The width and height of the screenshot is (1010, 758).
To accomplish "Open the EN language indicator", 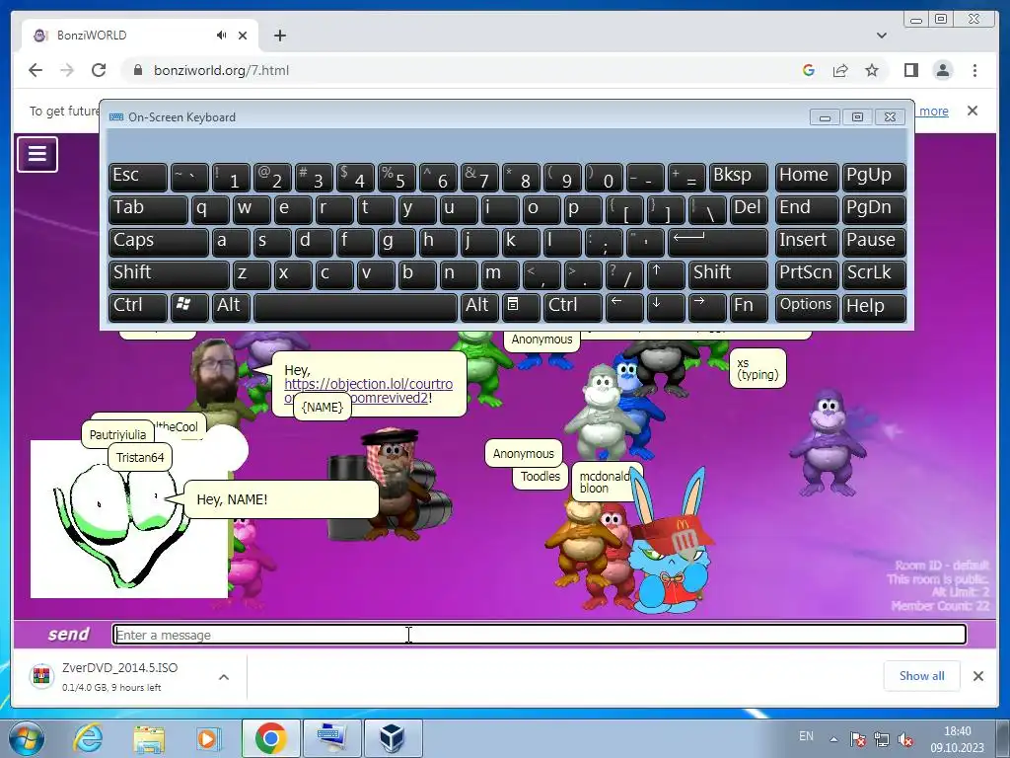I will coord(806,736).
